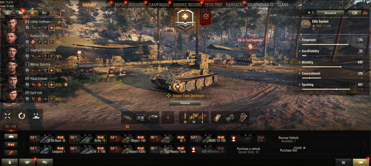Image resolution: width=371 pixels, height=166 pixels.
Task: Click the empty plus equipment slot
Action: [x=168, y=118]
